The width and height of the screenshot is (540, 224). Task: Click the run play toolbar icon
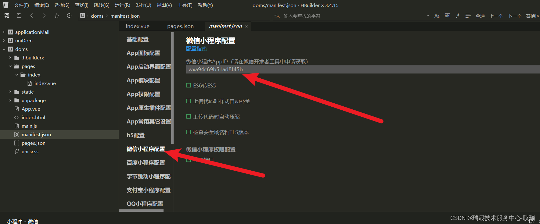point(69,16)
